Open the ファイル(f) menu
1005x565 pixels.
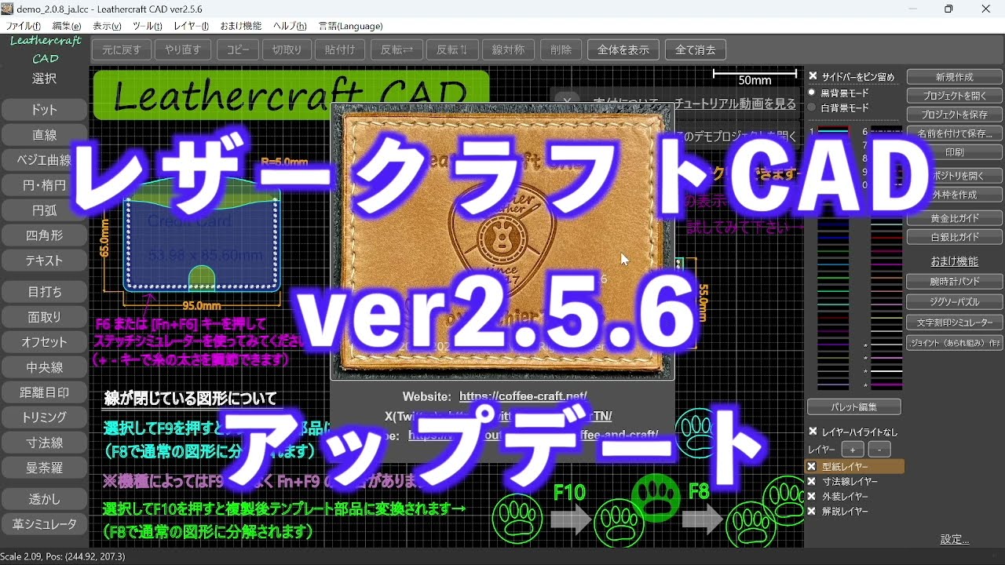point(23,26)
